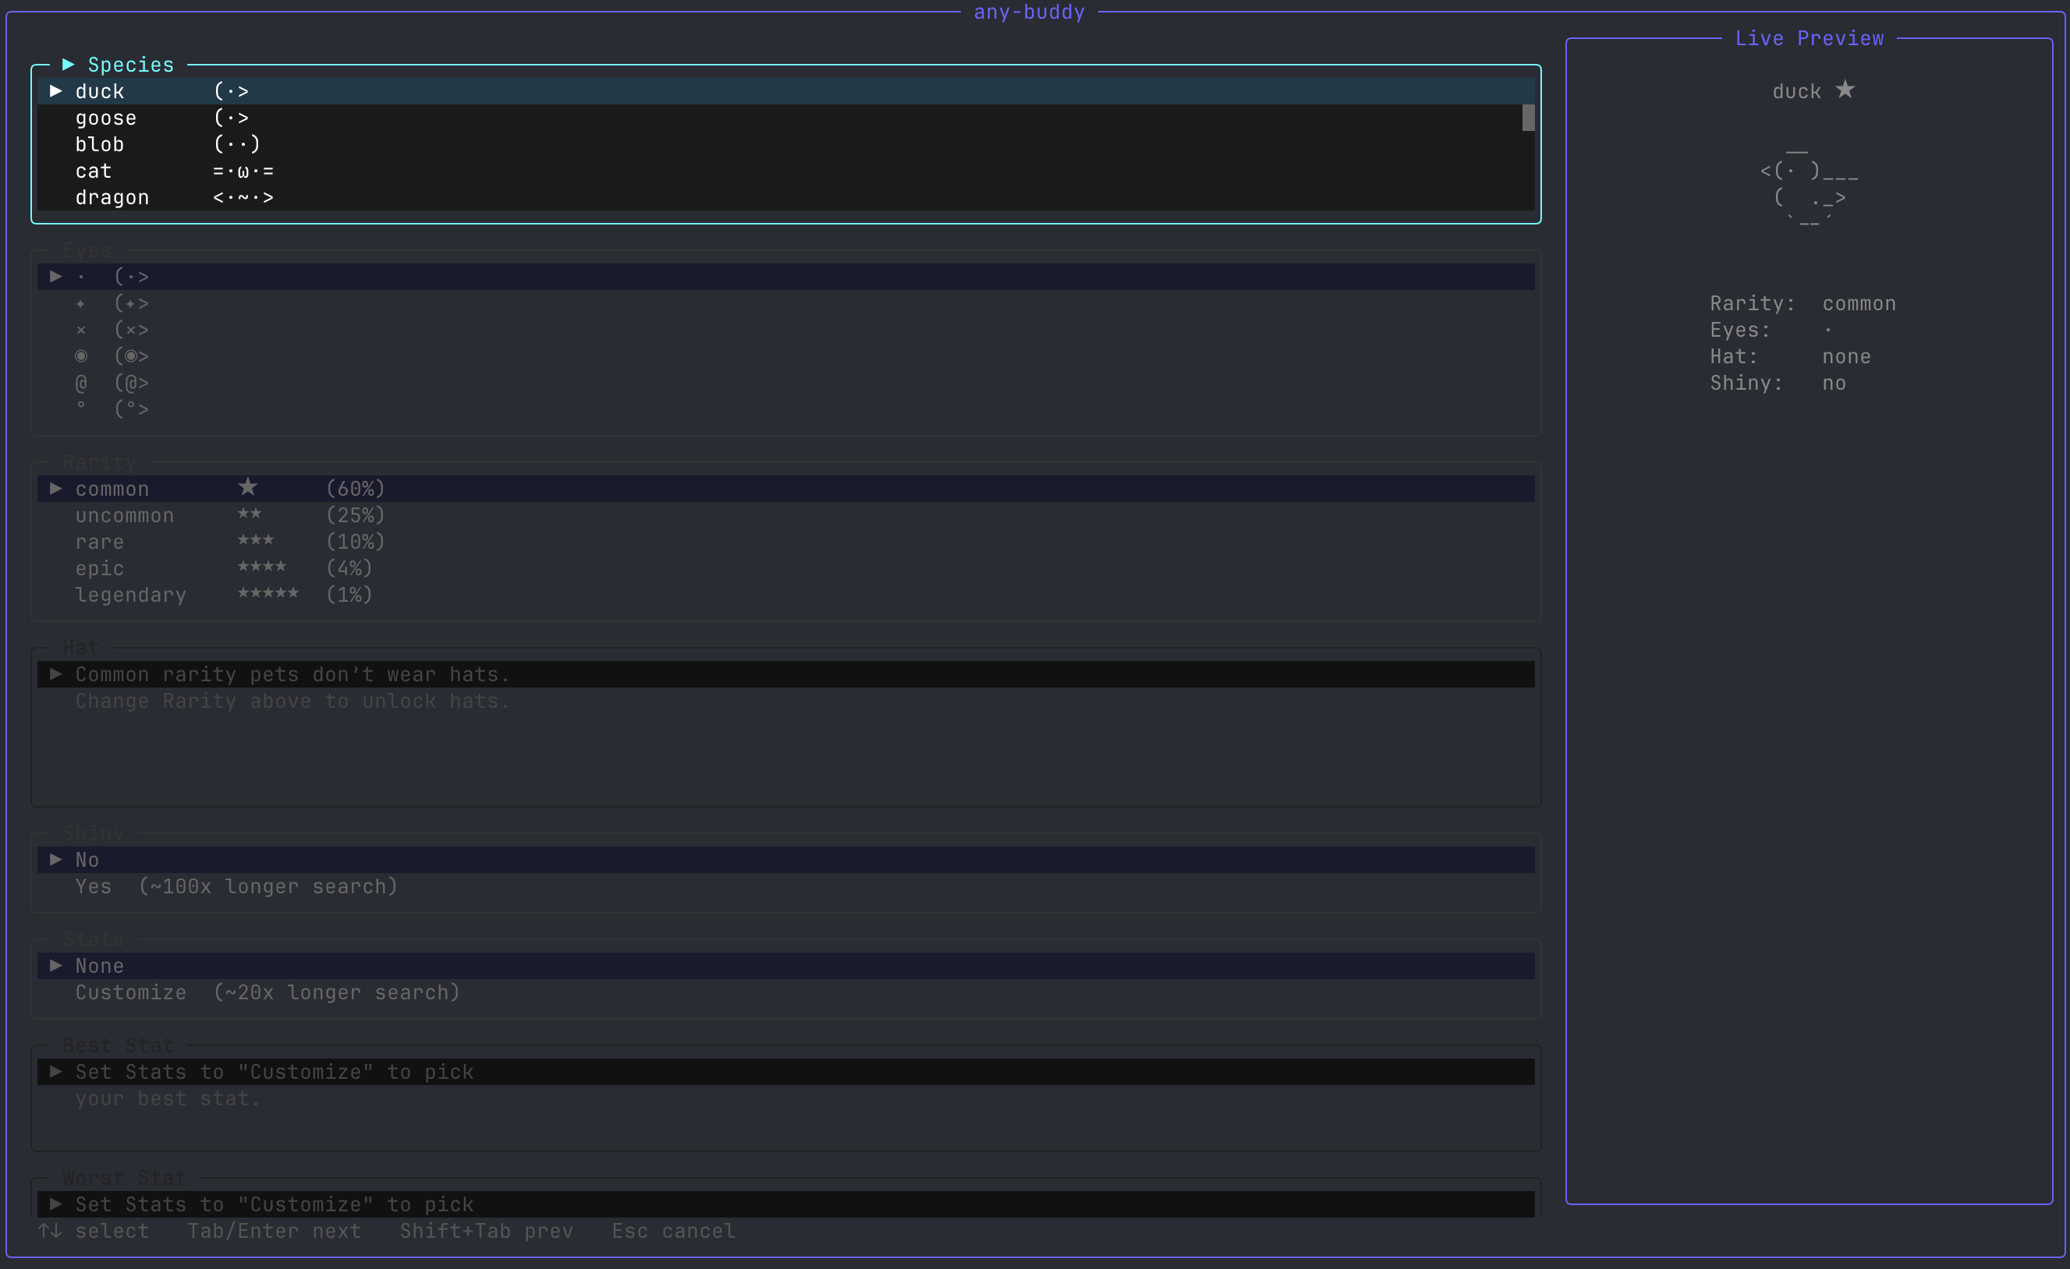Select duck in the Species list
The width and height of the screenshot is (2070, 1269).
[x=785, y=91]
